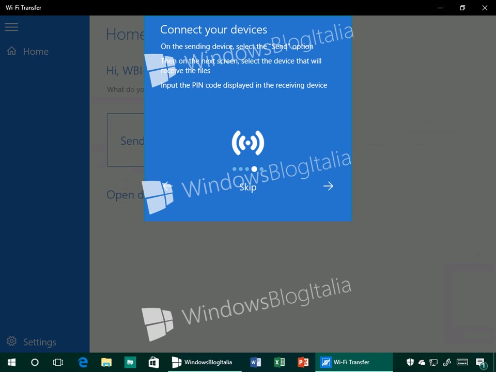Open the touch keyboard tray icon
This screenshot has height=372, width=496.
tap(462, 362)
